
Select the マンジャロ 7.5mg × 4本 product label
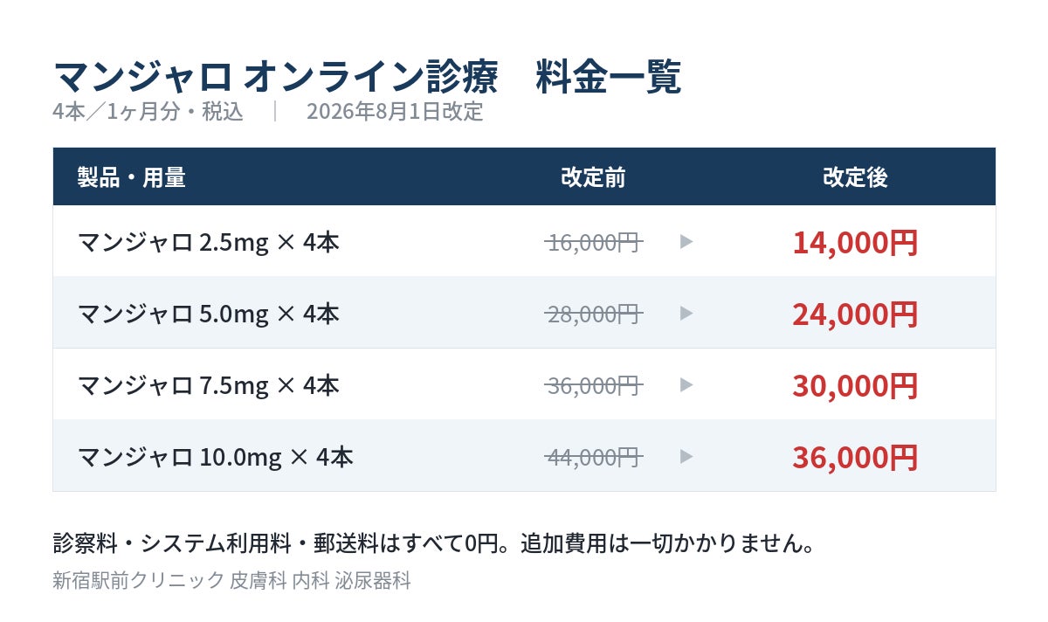click(x=208, y=385)
